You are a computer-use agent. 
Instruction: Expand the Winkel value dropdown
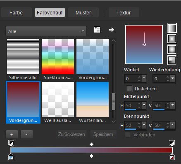(x=144, y=78)
